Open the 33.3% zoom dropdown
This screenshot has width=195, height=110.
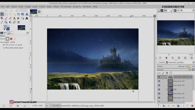pos(60,106)
